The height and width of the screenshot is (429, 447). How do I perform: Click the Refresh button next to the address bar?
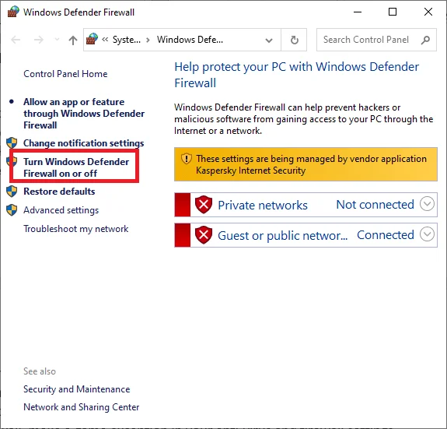(x=294, y=40)
